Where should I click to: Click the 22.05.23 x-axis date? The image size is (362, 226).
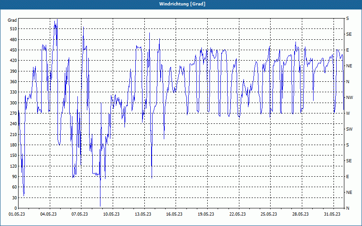tap(238, 214)
